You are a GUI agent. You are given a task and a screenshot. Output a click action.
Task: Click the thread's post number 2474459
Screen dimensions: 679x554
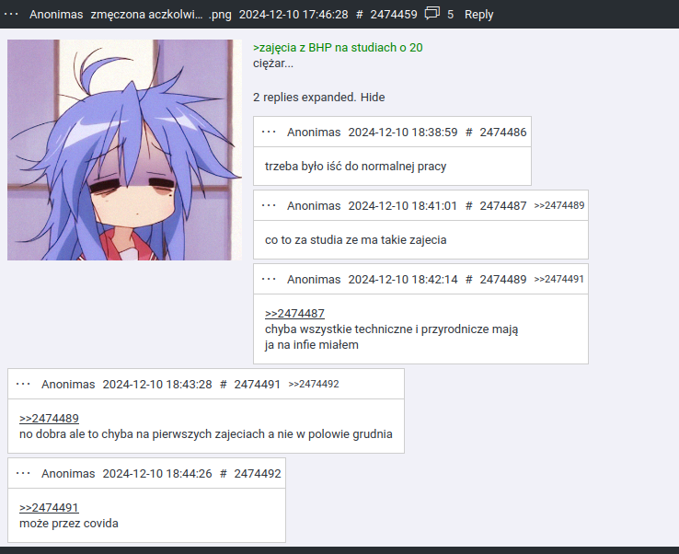(394, 15)
